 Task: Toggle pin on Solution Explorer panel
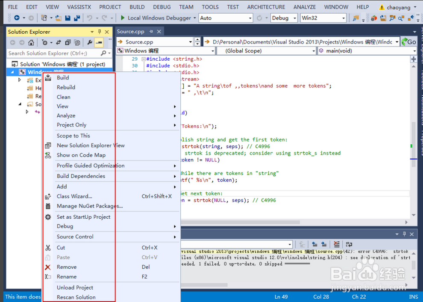click(x=99, y=32)
